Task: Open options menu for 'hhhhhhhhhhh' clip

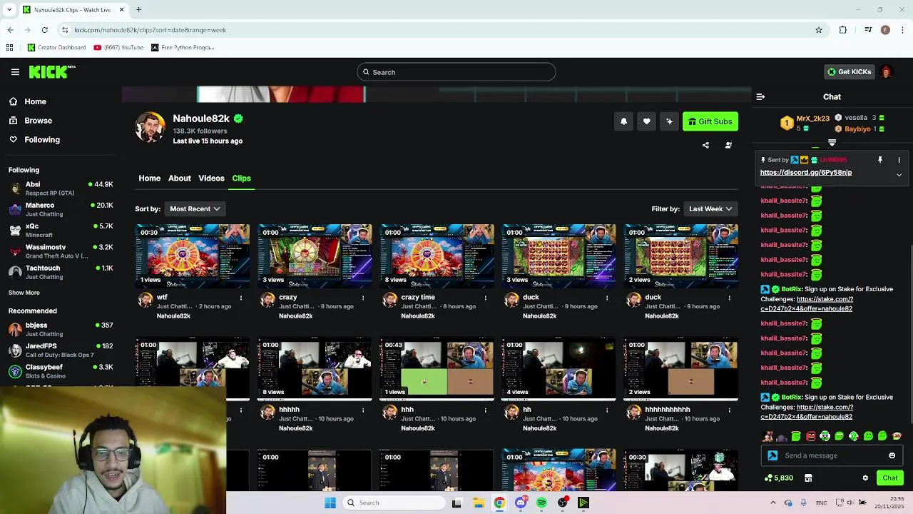Action: point(729,410)
